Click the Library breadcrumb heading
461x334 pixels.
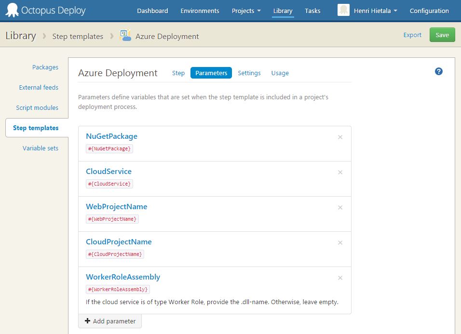pyautogui.click(x=21, y=36)
